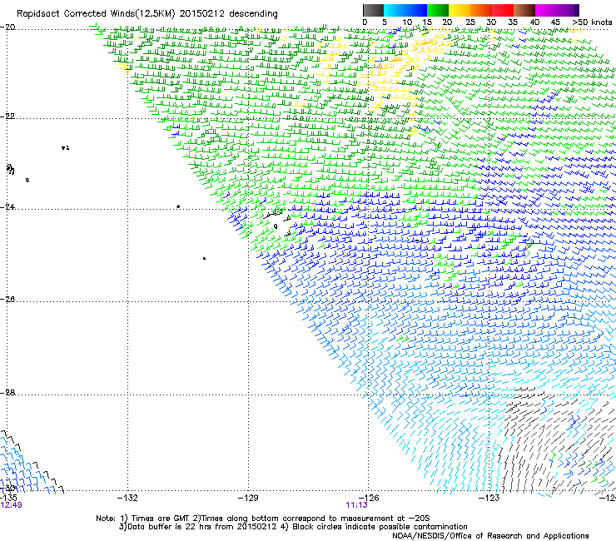Click the '-22' latitude axis label
Image resolution: width=616 pixels, height=541 pixels.
click(7, 117)
